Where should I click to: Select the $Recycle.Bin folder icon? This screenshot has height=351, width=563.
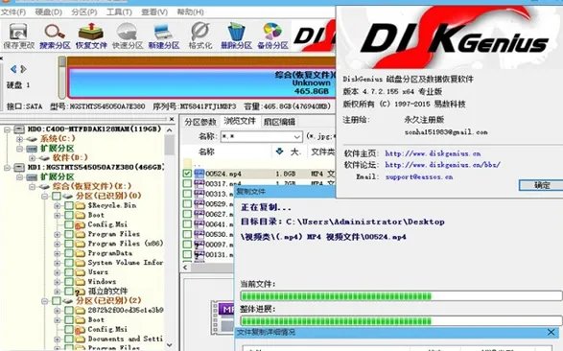(x=80, y=205)
